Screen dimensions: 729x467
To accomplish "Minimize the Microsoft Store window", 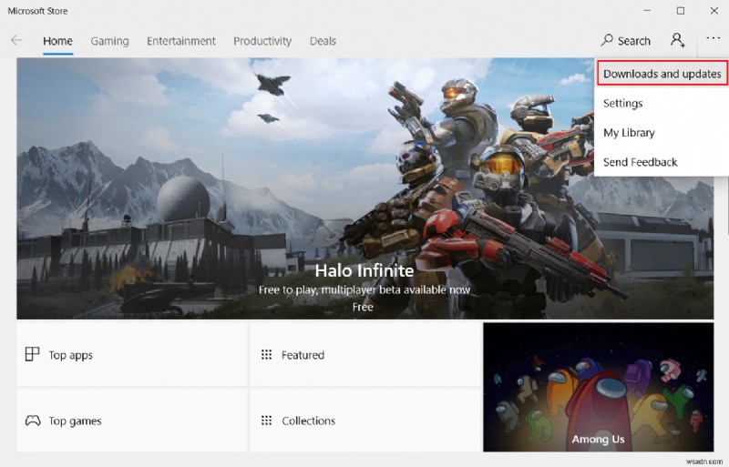I will point(647,10).
